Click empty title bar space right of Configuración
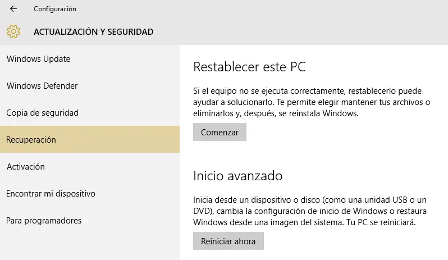The height and width of the screenshot is (260, 448). (253, 9)
